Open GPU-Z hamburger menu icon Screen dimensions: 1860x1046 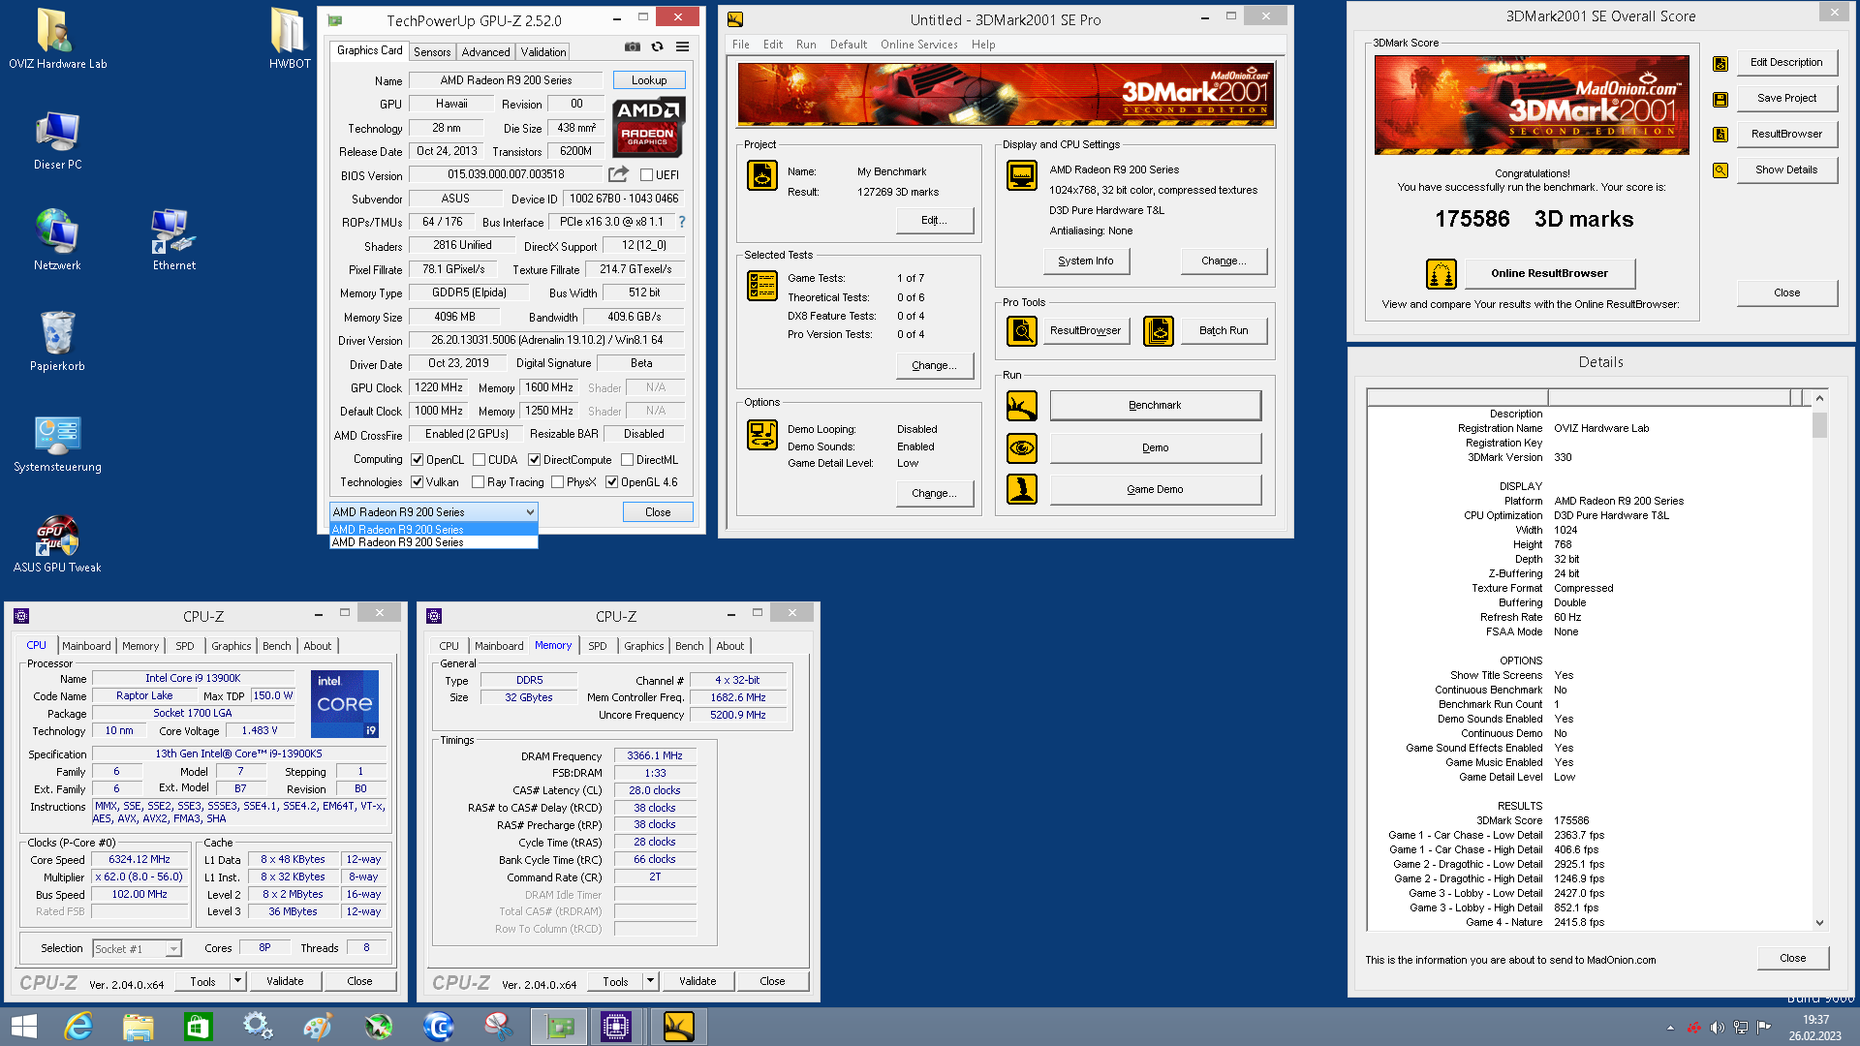(682, 46)
